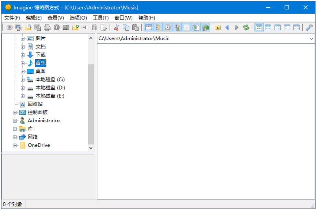
Task: Click the round info icon in toolbar
Action: click(x=57, y=27)
